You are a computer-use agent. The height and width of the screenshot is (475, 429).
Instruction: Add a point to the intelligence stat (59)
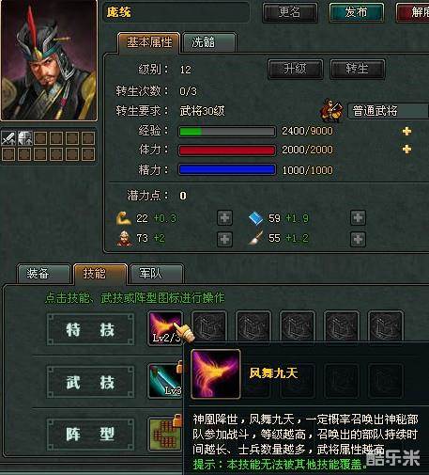pyautogui.click(x=358, y=218)
